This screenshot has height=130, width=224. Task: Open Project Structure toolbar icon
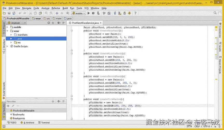[109, 13]
